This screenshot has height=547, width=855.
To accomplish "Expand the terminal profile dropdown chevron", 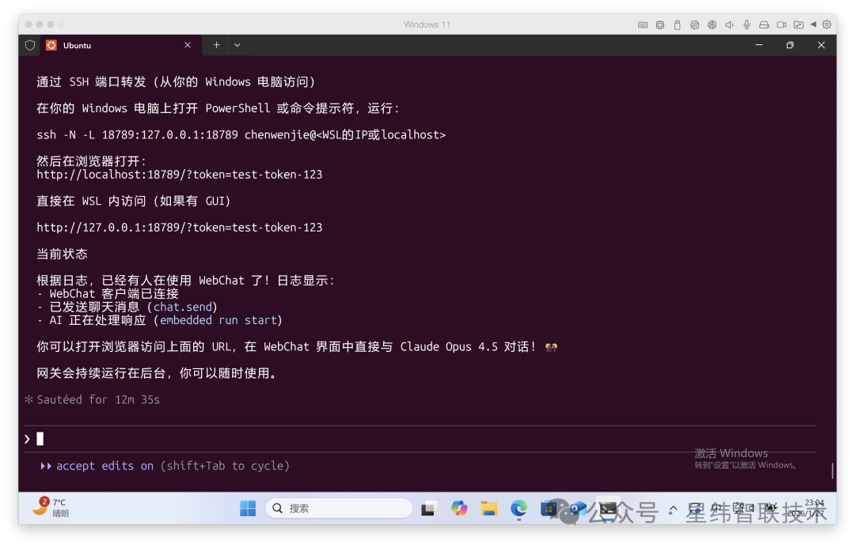I will click(237, 45).
